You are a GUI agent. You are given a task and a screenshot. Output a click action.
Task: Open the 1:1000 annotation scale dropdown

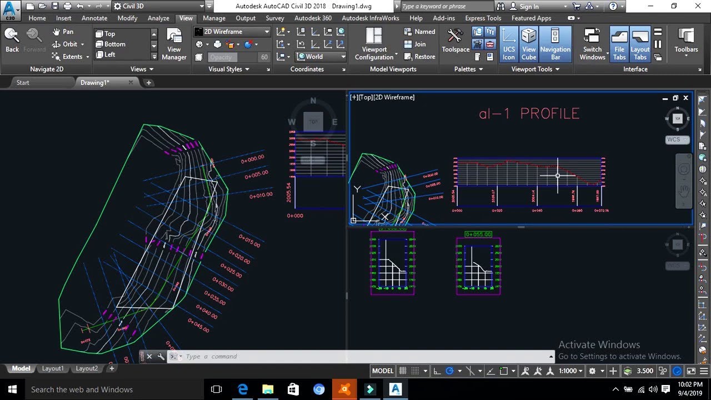coord(571,371)
